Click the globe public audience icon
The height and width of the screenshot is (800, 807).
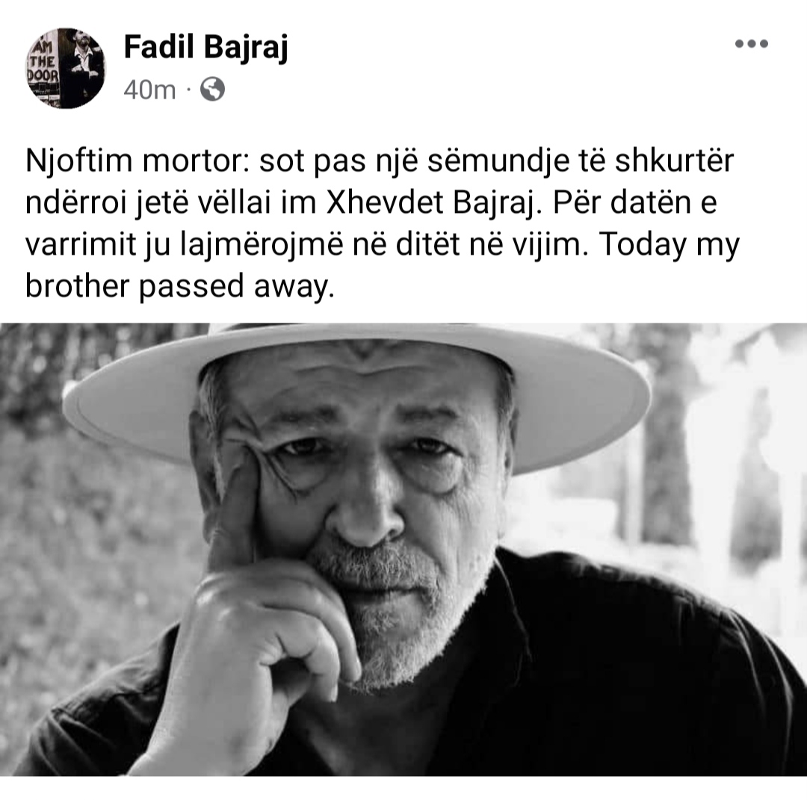212,90
